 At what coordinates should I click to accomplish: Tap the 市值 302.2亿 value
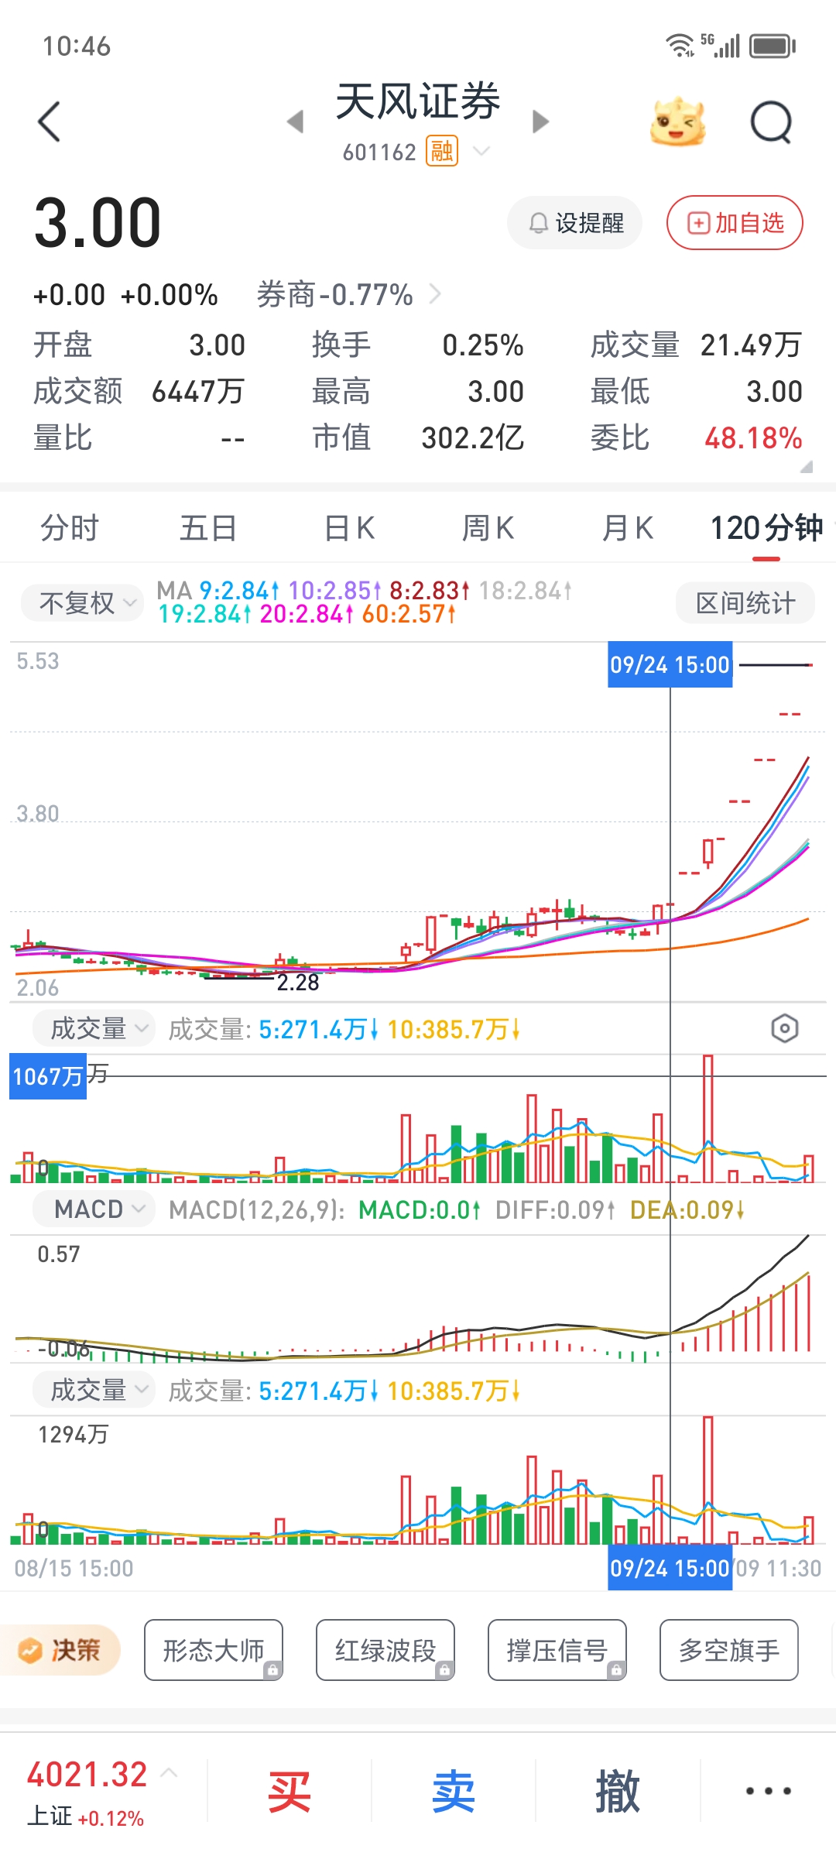(473, 438)
